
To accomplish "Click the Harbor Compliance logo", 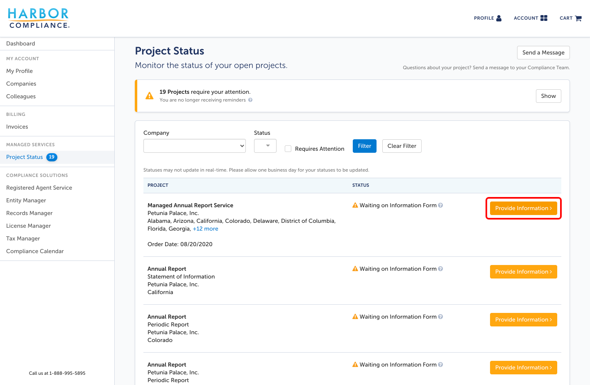I will (39, 18).
